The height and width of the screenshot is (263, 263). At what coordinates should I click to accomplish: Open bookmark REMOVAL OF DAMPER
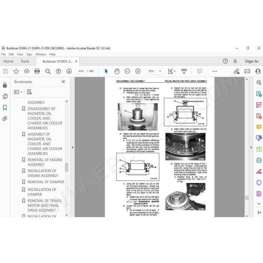point(46,182)
